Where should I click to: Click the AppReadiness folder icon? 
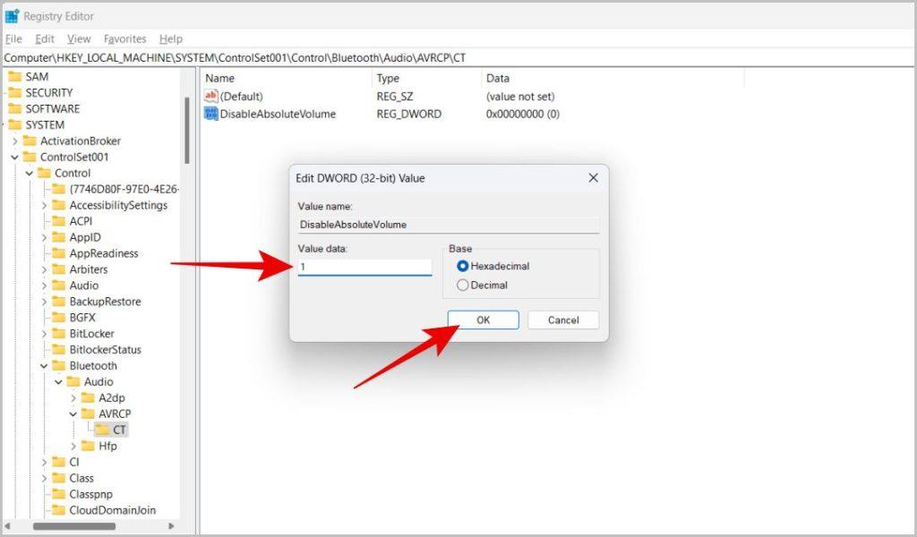tap(59, 253)
